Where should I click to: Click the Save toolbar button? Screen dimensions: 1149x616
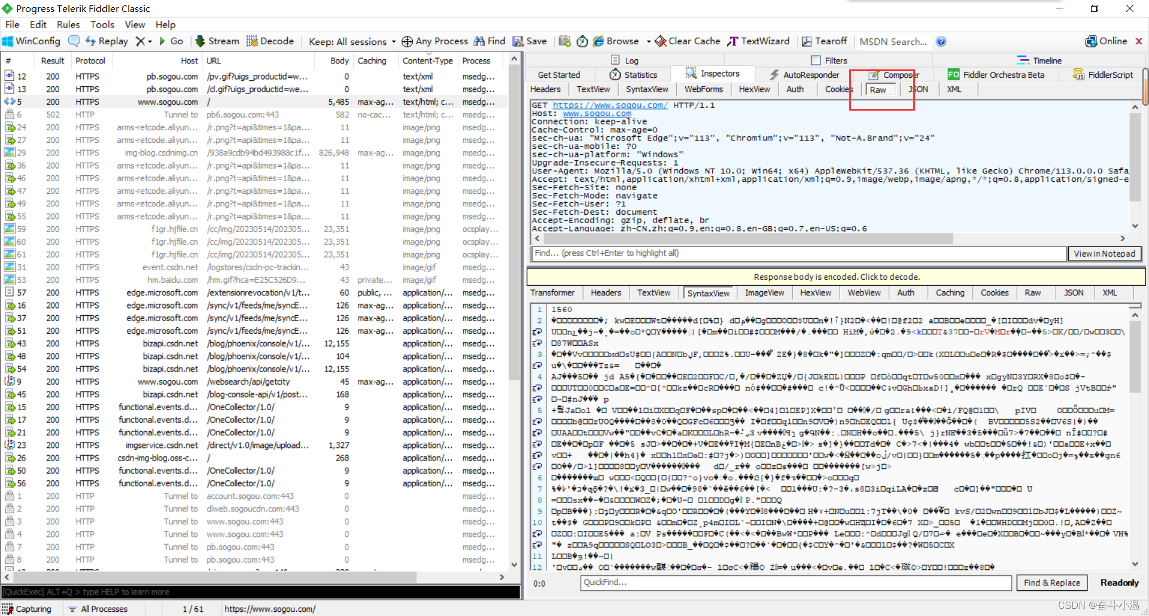[x=530, y=41]
